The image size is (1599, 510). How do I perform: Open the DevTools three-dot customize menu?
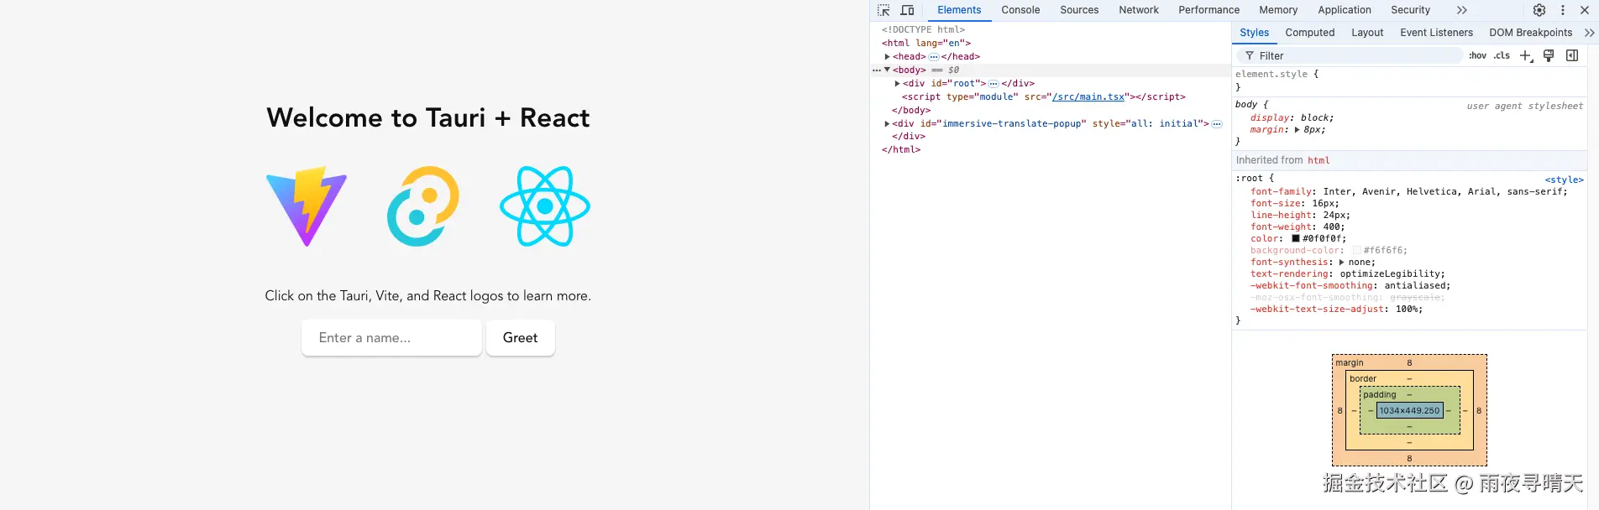(x=1563, y=10)
